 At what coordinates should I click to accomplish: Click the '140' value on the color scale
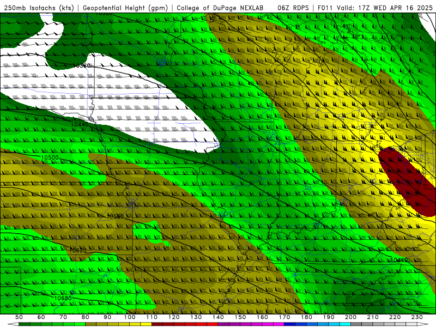click(x=218, y=317)
